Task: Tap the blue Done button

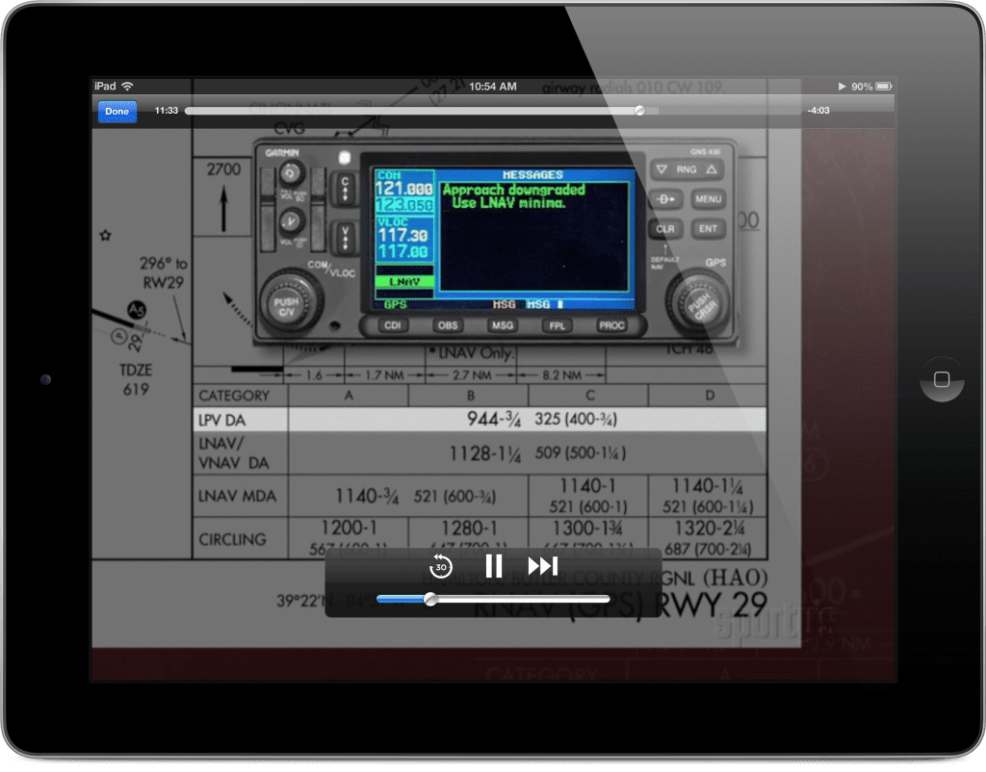Action: 117,112
